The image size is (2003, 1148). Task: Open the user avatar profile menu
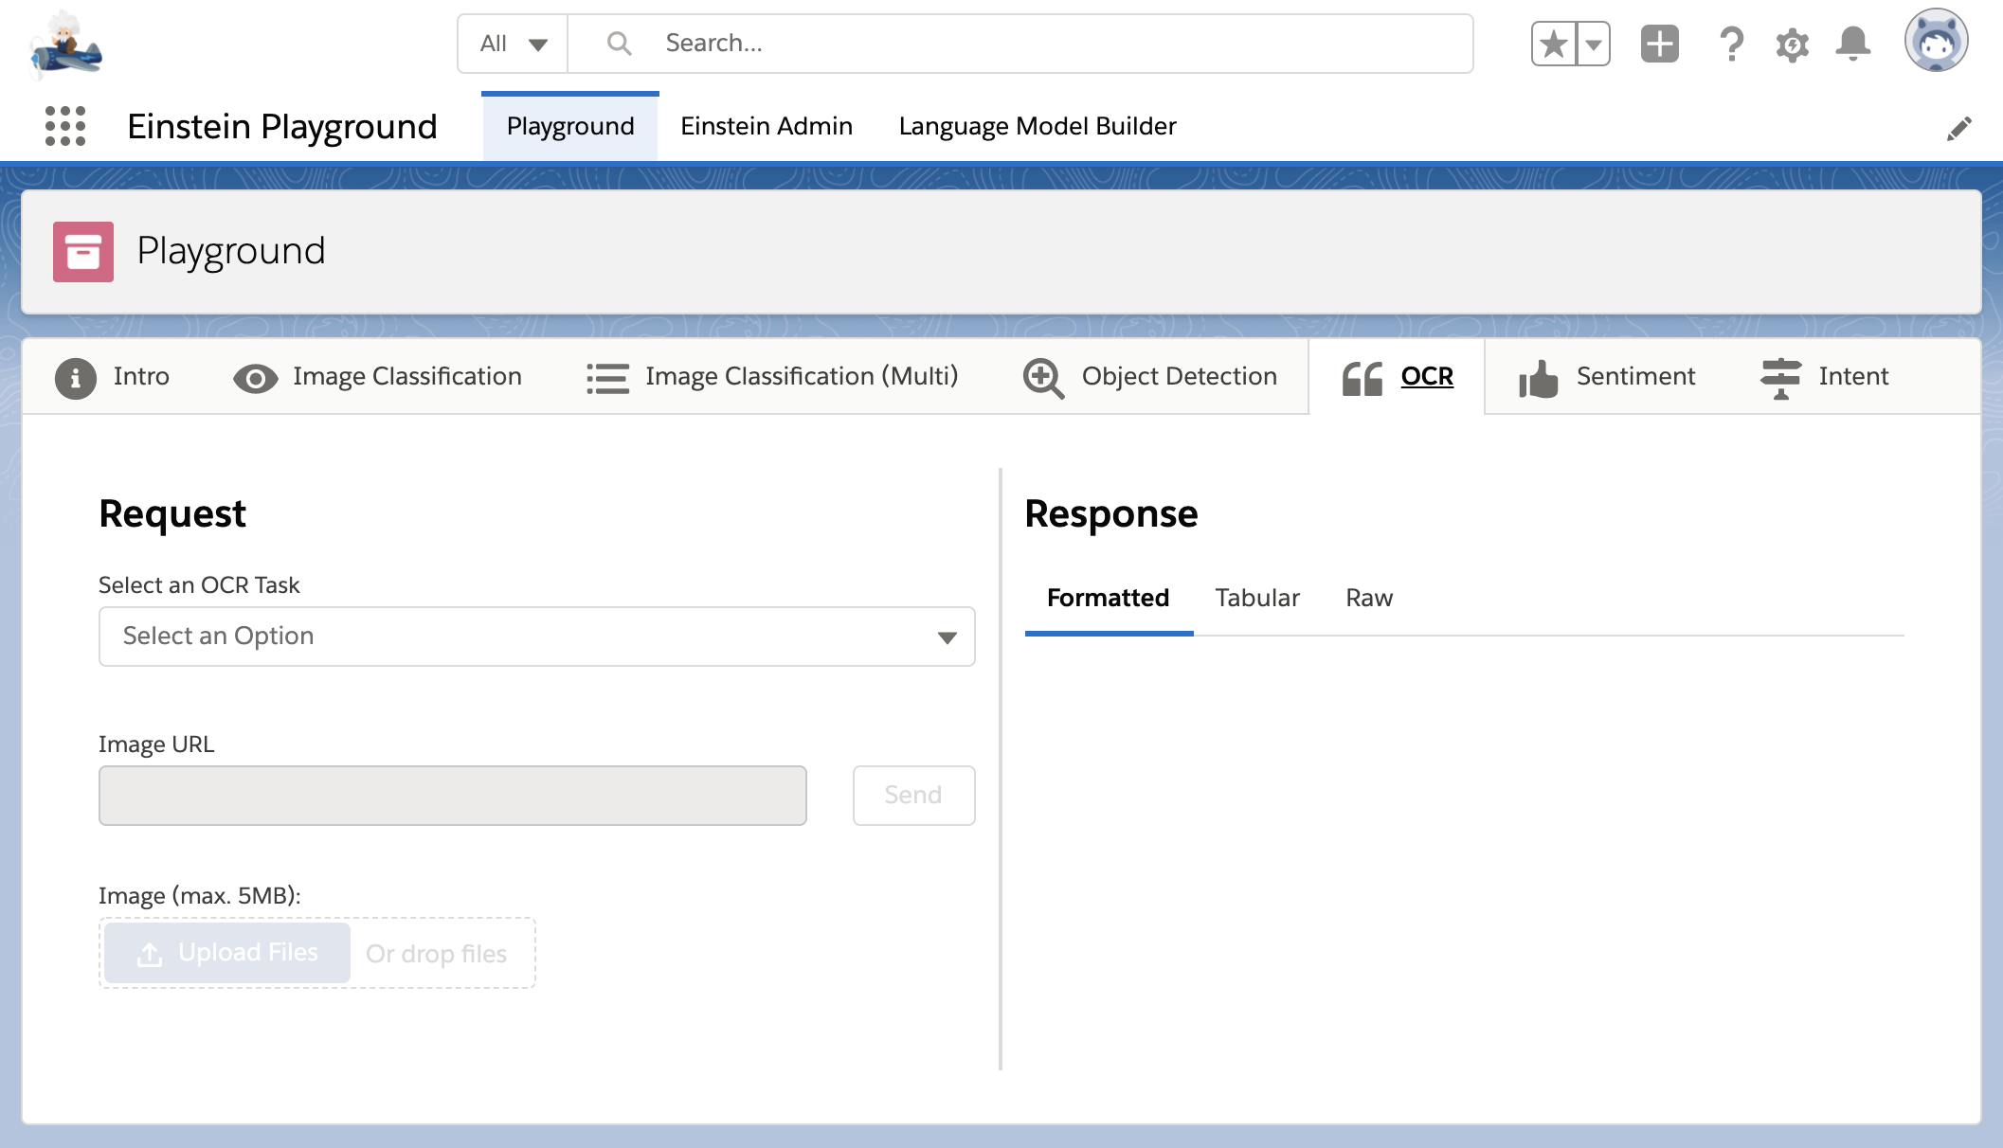(x=1936, y=42)
